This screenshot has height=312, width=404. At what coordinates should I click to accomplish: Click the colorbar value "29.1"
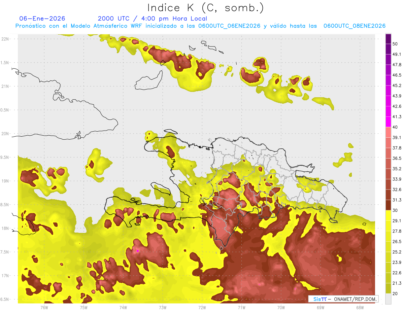(397, 221)
